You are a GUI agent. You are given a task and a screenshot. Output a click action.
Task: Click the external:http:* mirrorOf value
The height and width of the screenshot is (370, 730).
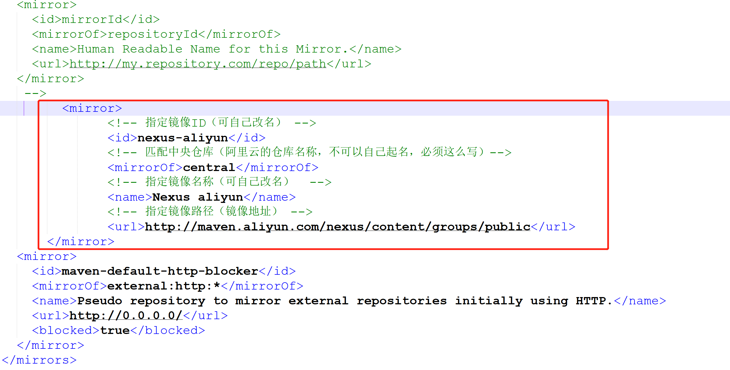(163, 286)
